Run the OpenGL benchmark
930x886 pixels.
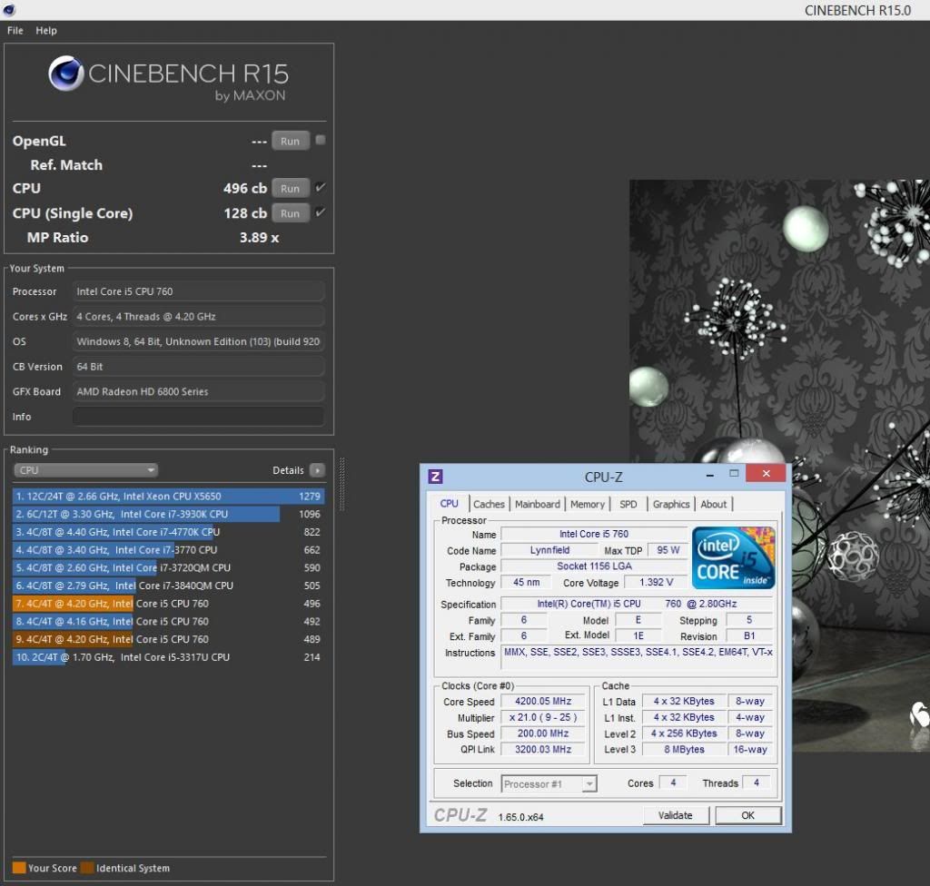click(x=290, y=141)
